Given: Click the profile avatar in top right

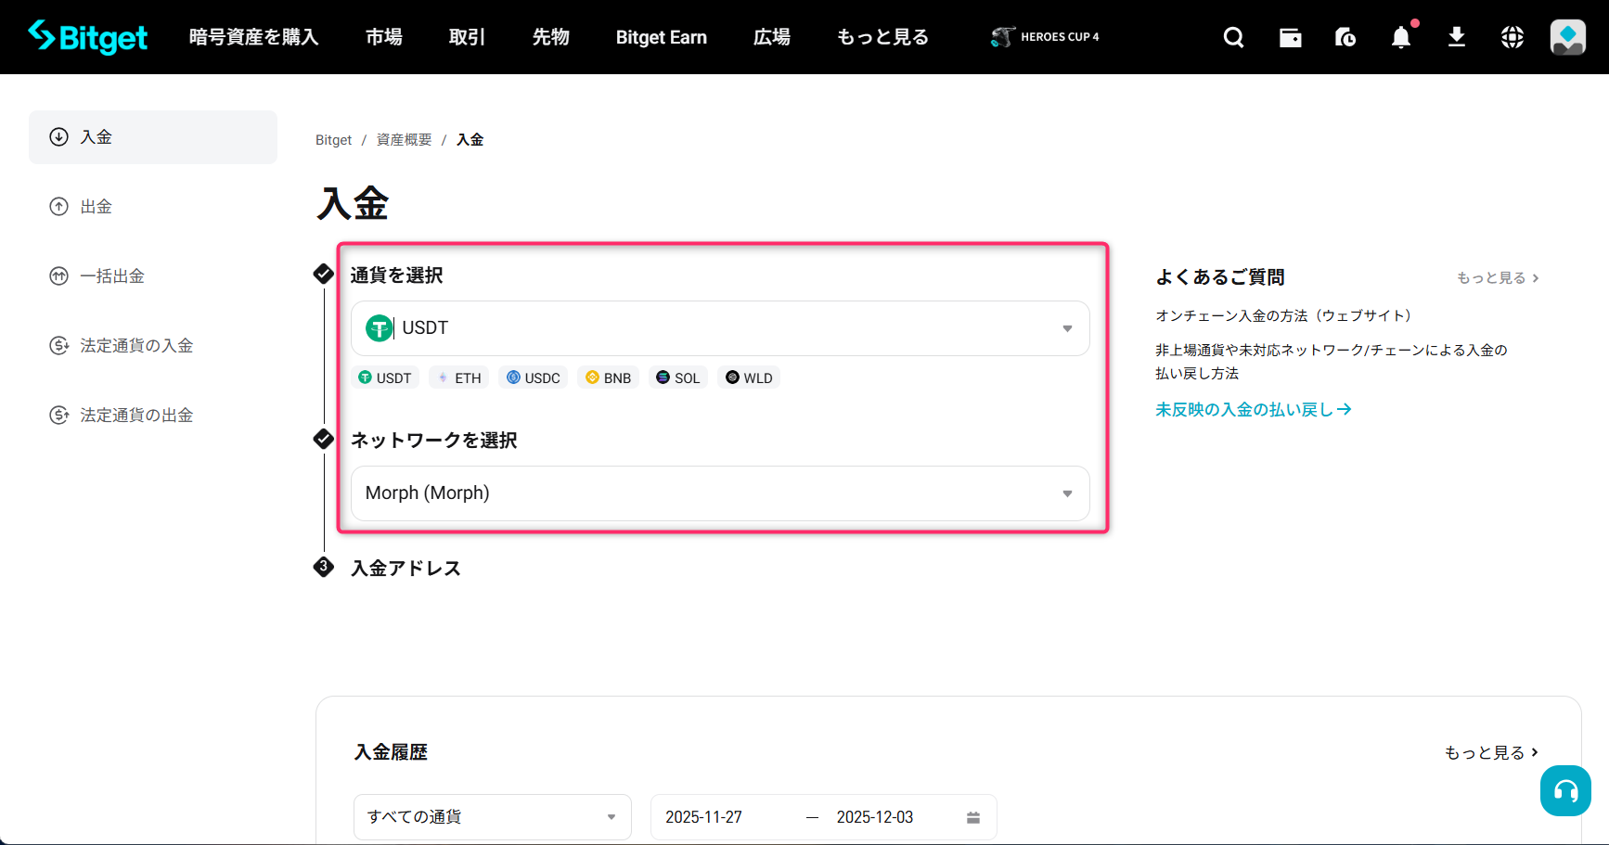Looking at the screenshot, I should click(1567, 37).
